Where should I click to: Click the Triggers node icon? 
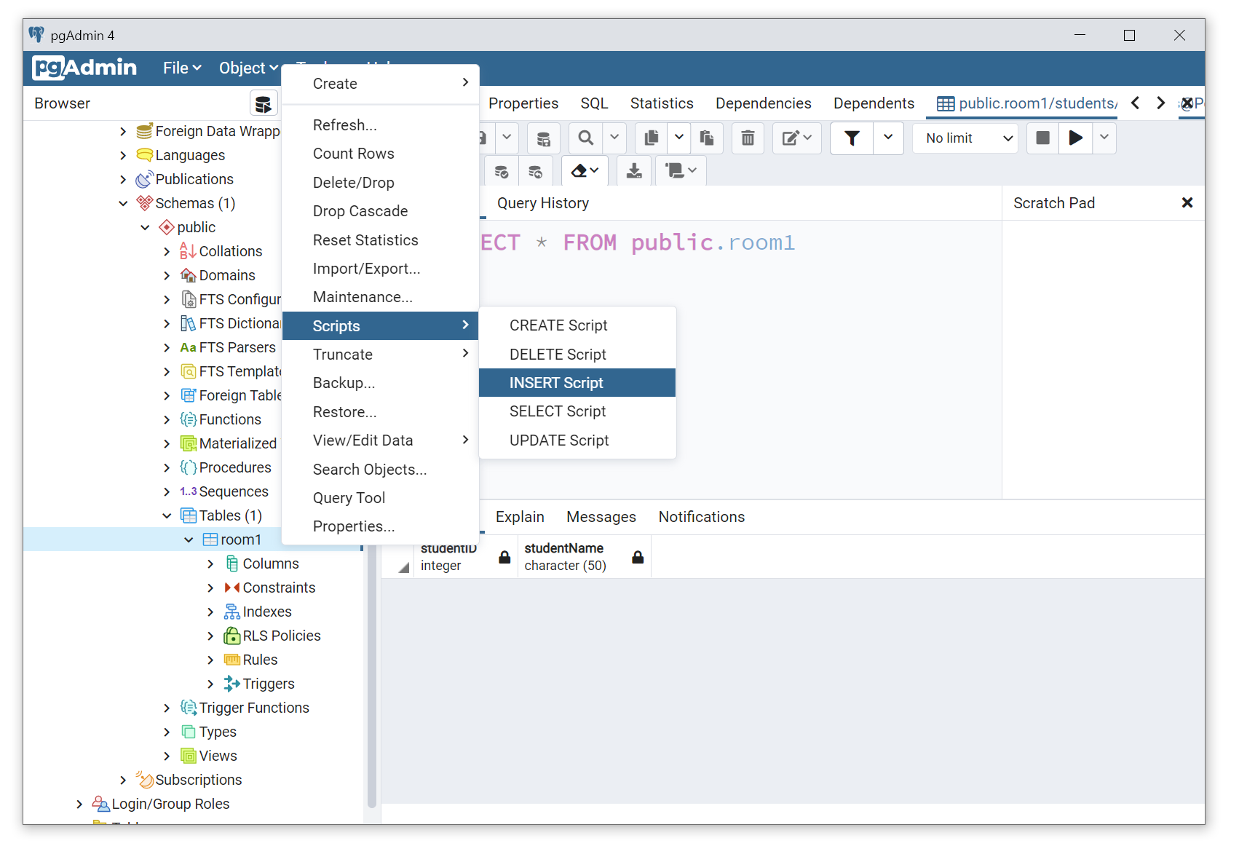point(232,684)
